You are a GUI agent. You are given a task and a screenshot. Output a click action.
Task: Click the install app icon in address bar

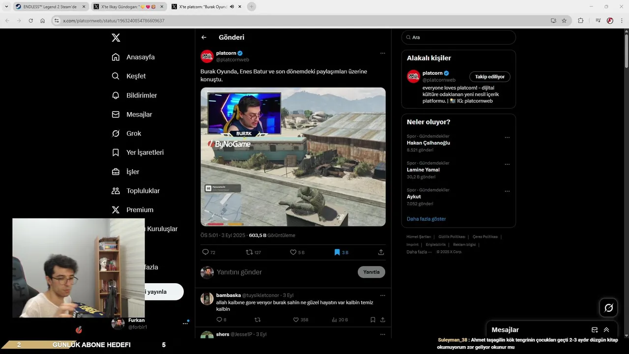point(553,21)
